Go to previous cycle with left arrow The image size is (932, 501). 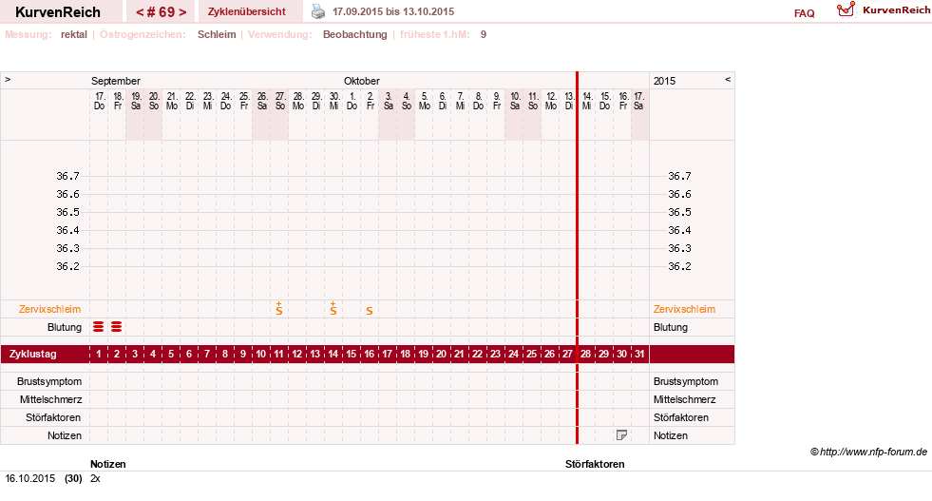[140, 12]
